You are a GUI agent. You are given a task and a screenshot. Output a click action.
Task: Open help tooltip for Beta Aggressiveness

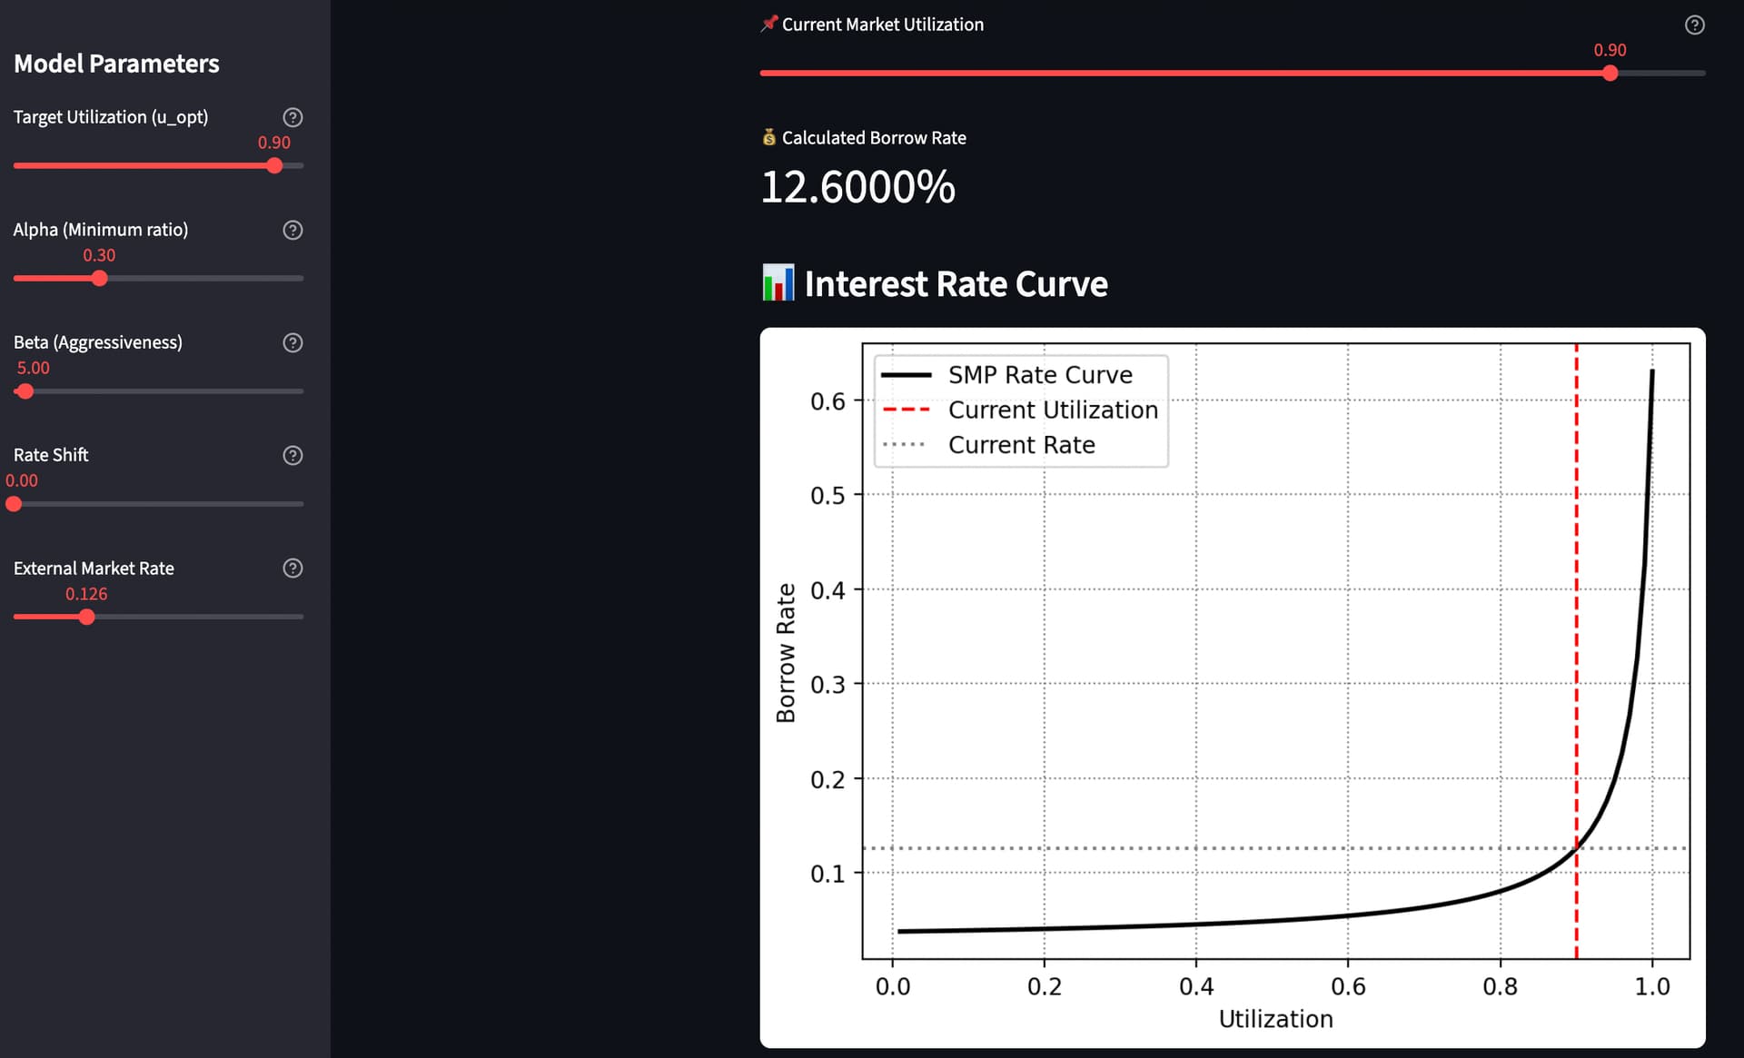(x=292, y=342)
